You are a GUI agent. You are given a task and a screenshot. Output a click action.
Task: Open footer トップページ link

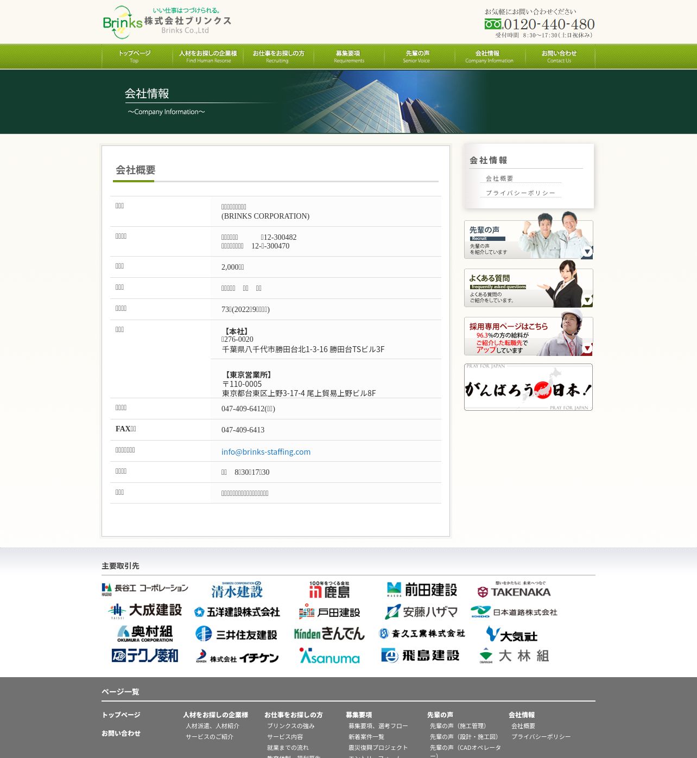pyautogui.click(x=121, y=715)
